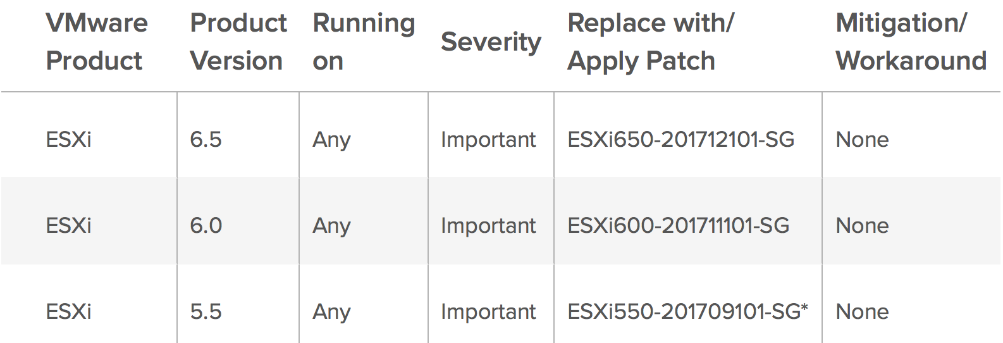Click the VMware Product column header
This screenshot has height=343, width=1003.
click(x=96, y=42)
